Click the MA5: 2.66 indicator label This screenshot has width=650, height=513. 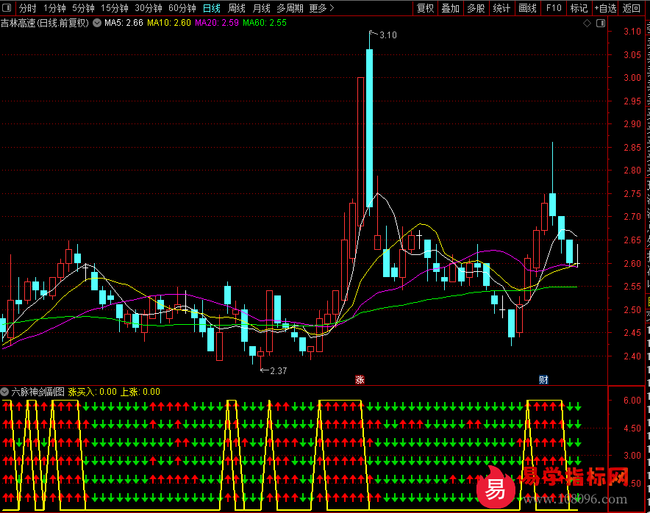[x=124, y=23]
